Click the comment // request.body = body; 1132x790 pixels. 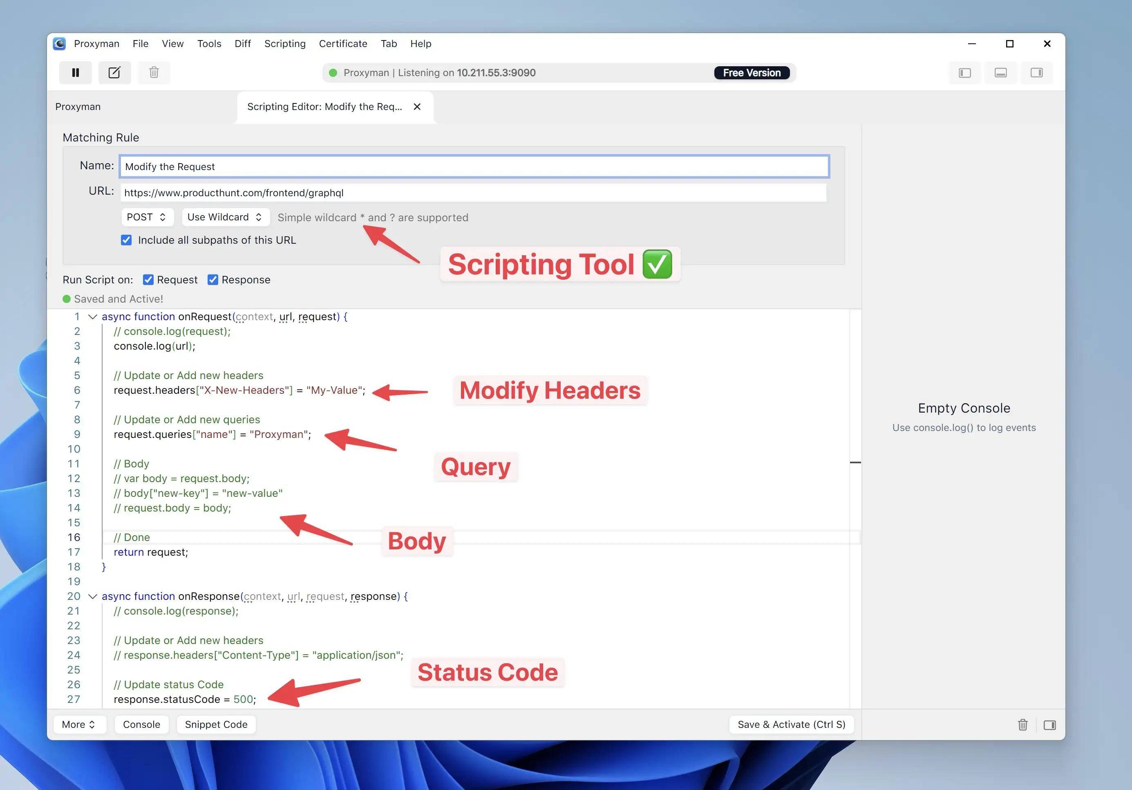pos(172,508)
